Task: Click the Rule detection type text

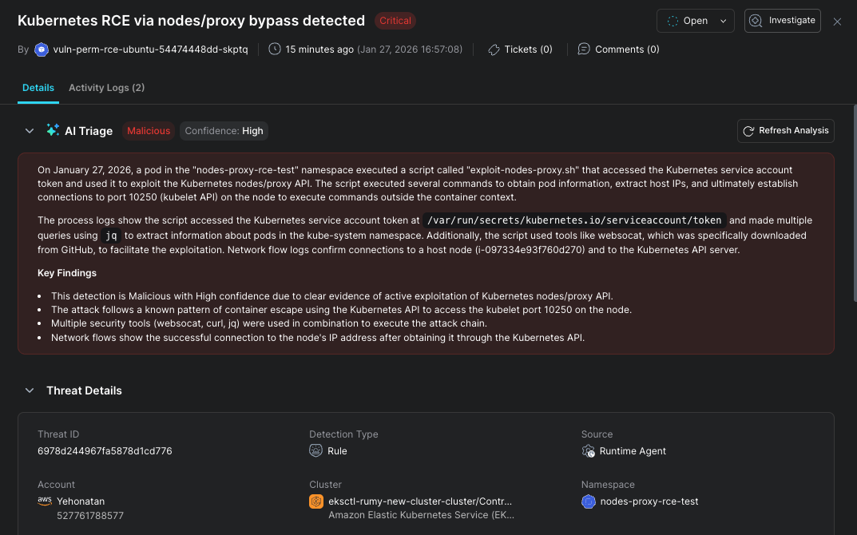Action: (337, 451)
